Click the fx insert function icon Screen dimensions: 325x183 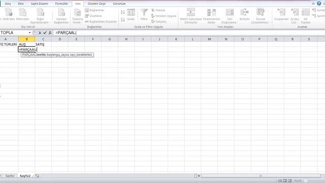pyautogui.click(x=50, y=33)
